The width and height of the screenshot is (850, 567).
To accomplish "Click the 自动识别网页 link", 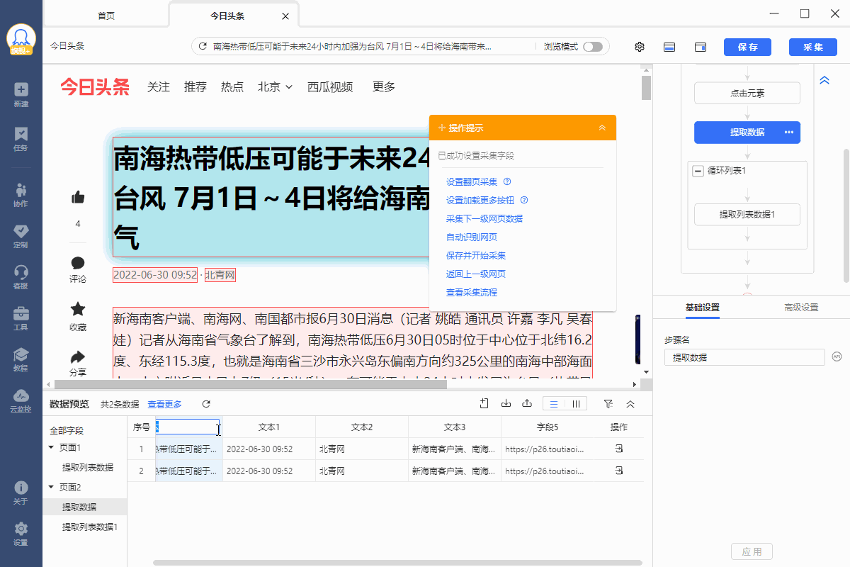I will (x=472, y=237).
